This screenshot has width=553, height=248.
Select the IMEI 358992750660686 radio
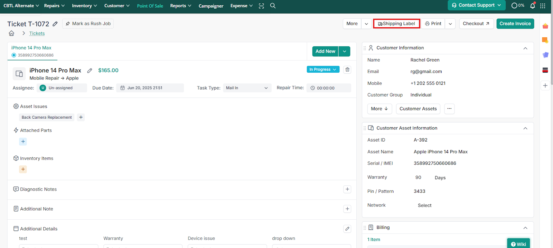[x=14, y=55]
